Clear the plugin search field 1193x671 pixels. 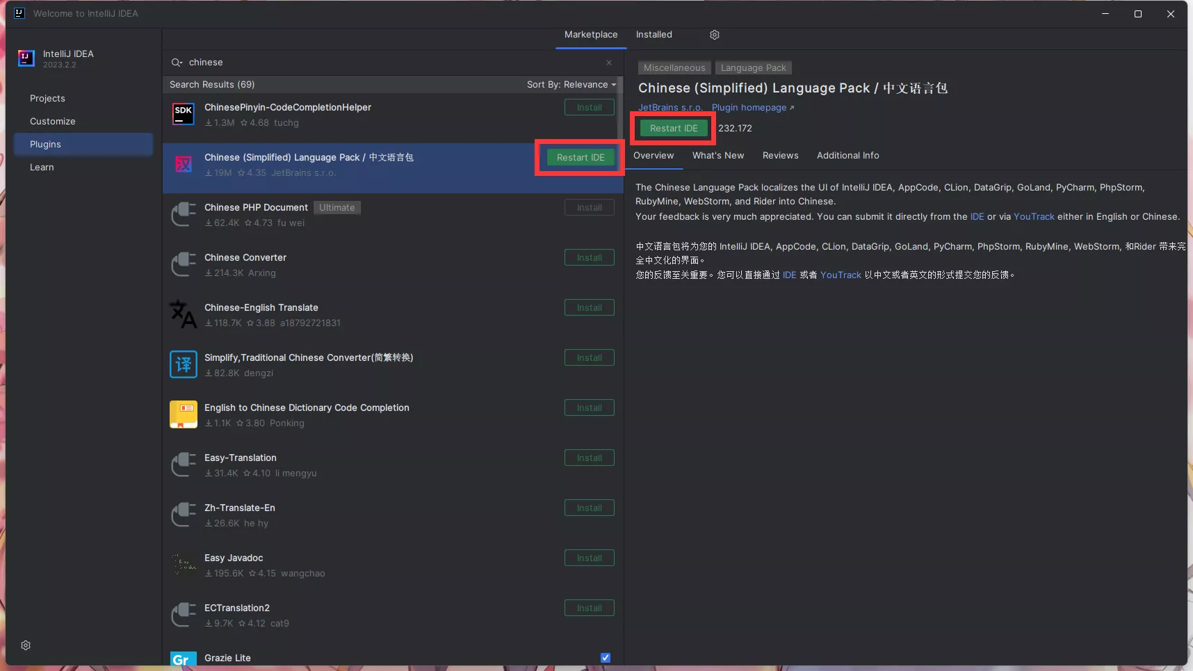click(x=609, y=63)
